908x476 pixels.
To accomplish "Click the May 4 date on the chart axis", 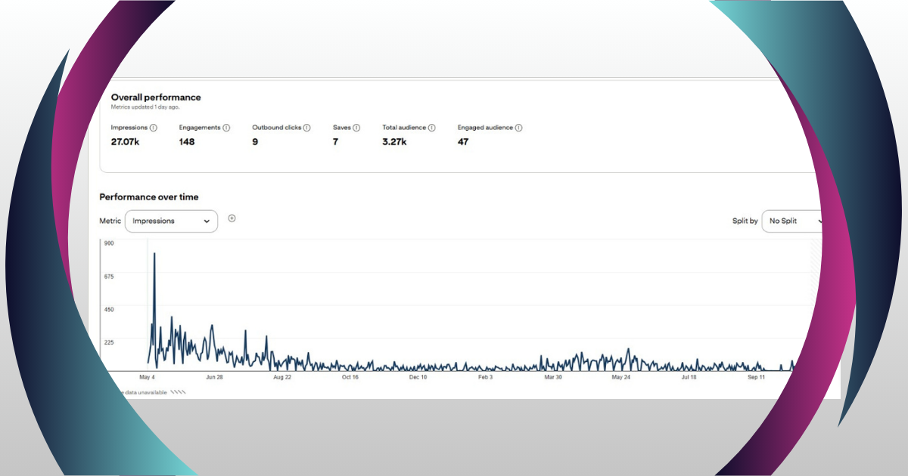I will [147, 376].
